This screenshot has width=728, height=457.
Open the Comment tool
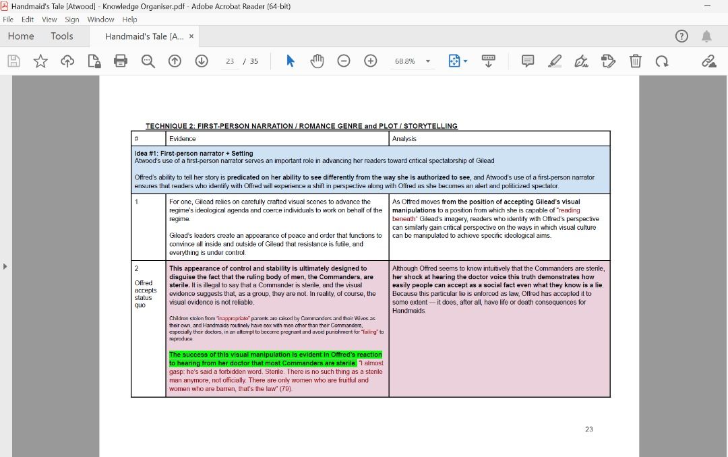[x=528, y=61]
